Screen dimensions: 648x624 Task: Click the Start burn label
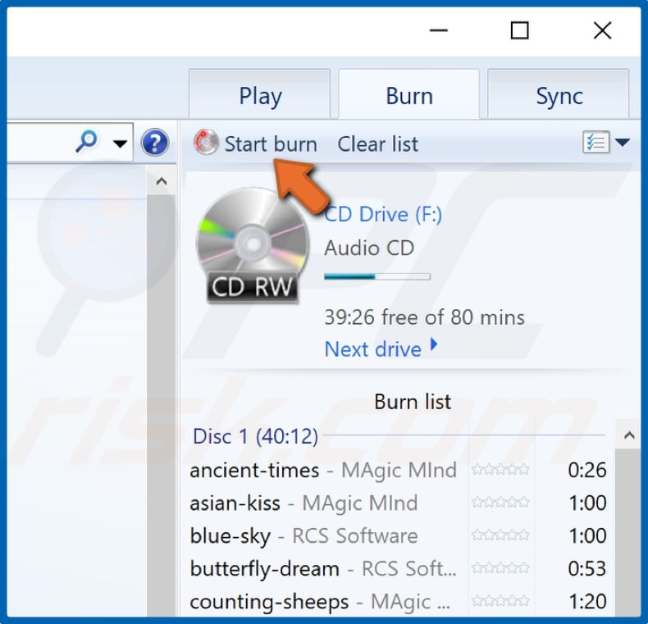point(271,144)
